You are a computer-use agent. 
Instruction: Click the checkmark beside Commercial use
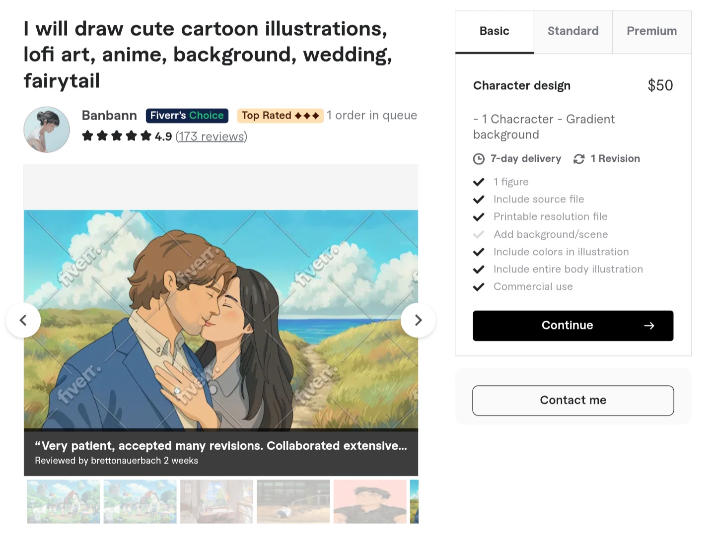coord(479,287)
